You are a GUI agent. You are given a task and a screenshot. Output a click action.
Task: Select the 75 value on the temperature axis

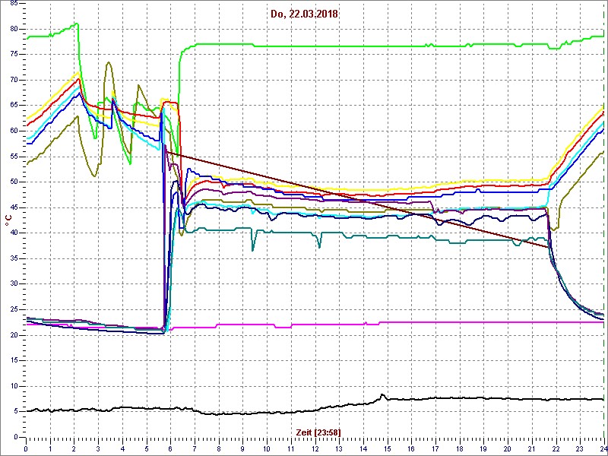13,55
